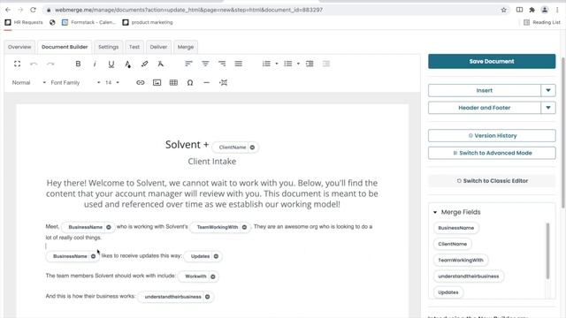Insert a table
This screenshot has height=318, width=566.
coord(173,82)
